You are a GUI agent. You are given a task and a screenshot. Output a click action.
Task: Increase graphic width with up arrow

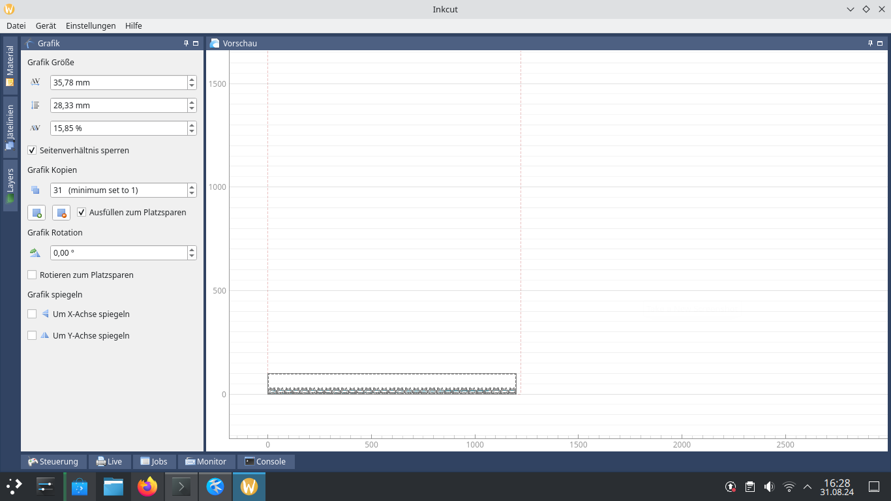coord(192,80)
